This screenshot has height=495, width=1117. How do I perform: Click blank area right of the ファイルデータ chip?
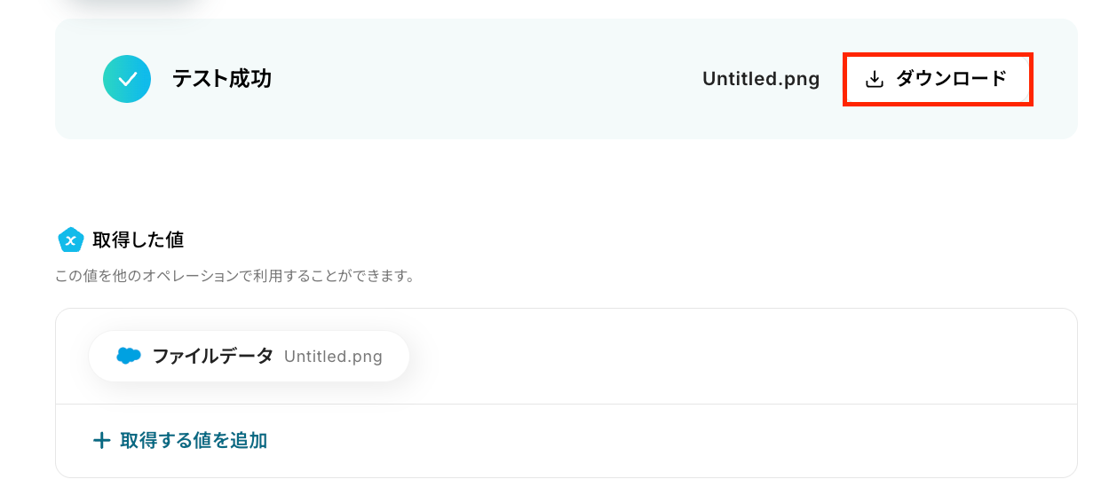[x=710, y=357]
